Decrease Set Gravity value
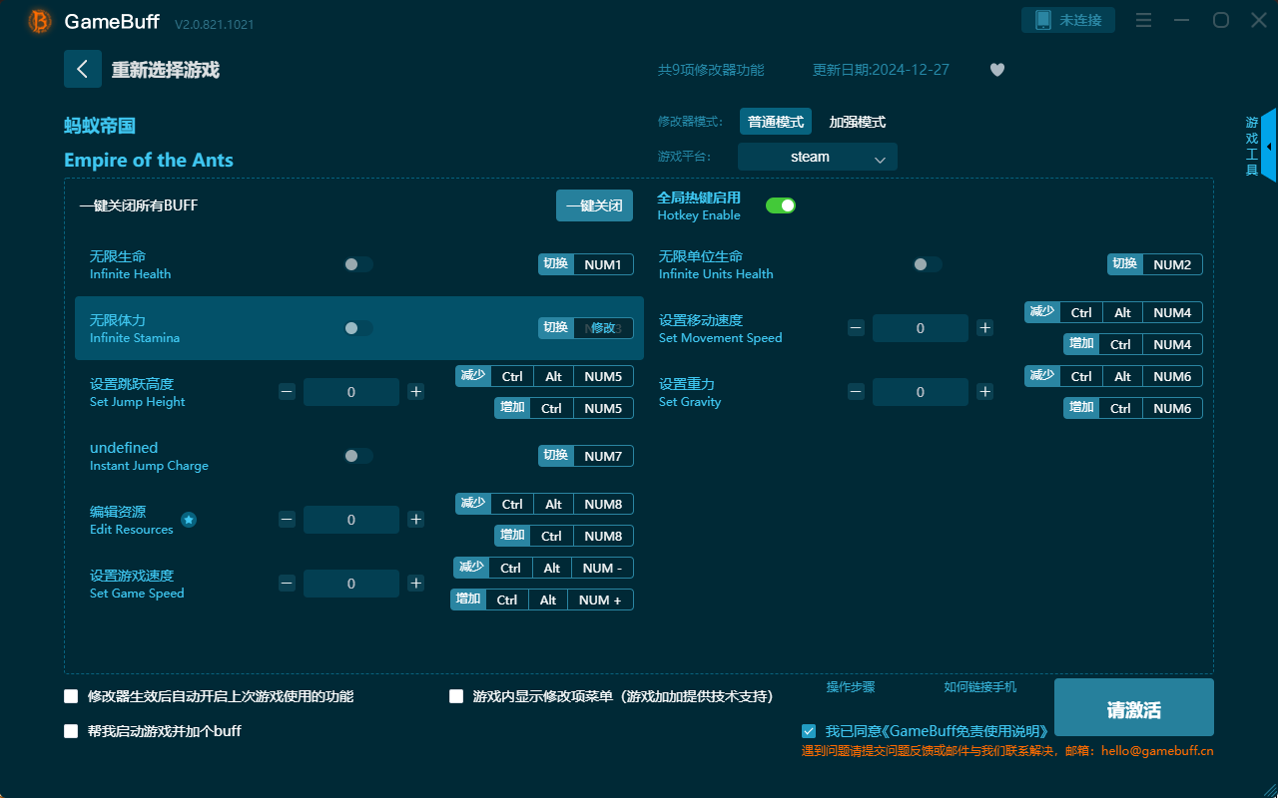 (856, 392)
